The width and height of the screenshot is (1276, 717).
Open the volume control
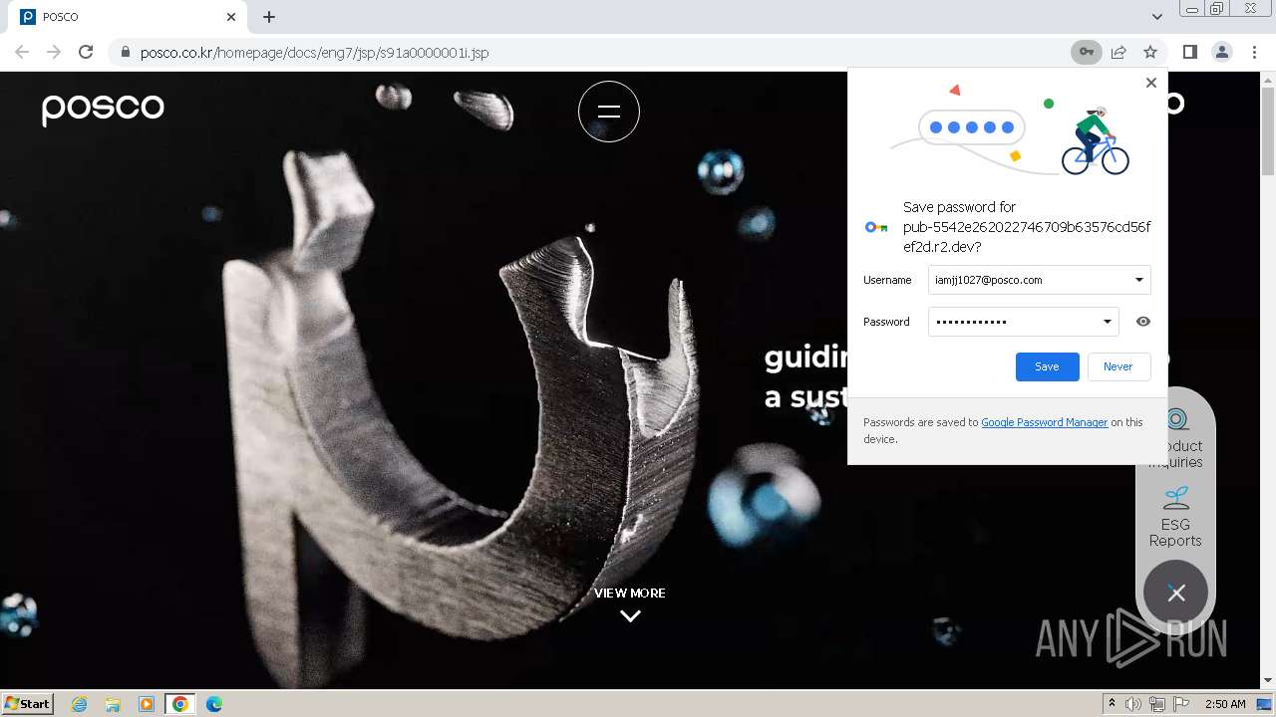pos(1133,704)
